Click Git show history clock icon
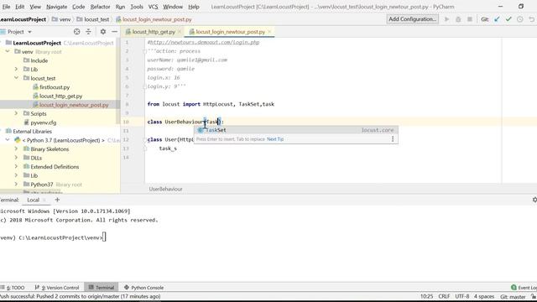 tap(520, 19)
